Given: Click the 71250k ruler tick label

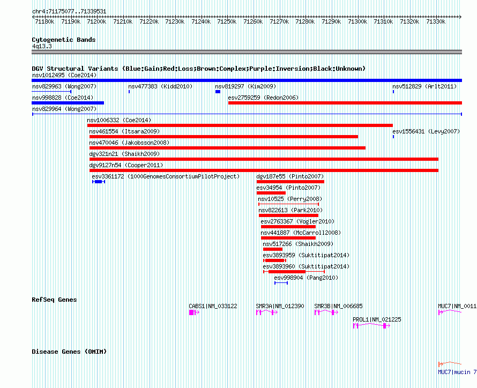Looking at the screenshot, I should [227, 21].
